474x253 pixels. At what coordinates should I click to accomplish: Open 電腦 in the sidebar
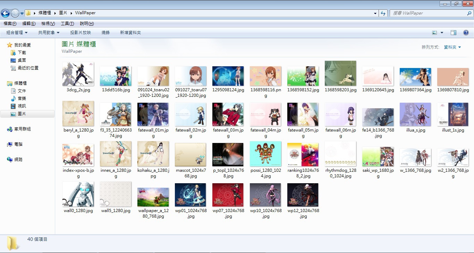(x=18, y=144)
